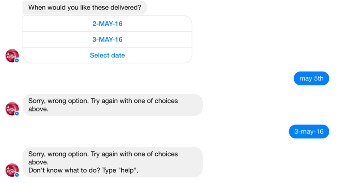Choose the 3-MAY-16 delivery date option
The height and width of the screenshot is (183, 343).
coord(107,39)
